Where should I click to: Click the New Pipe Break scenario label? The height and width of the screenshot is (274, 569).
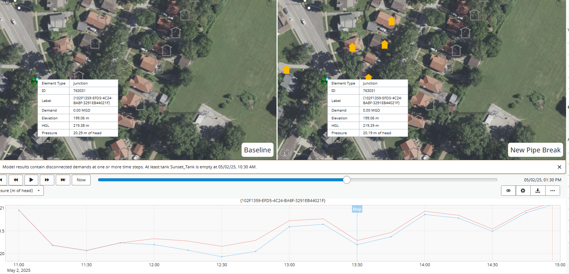pos(535,150)
